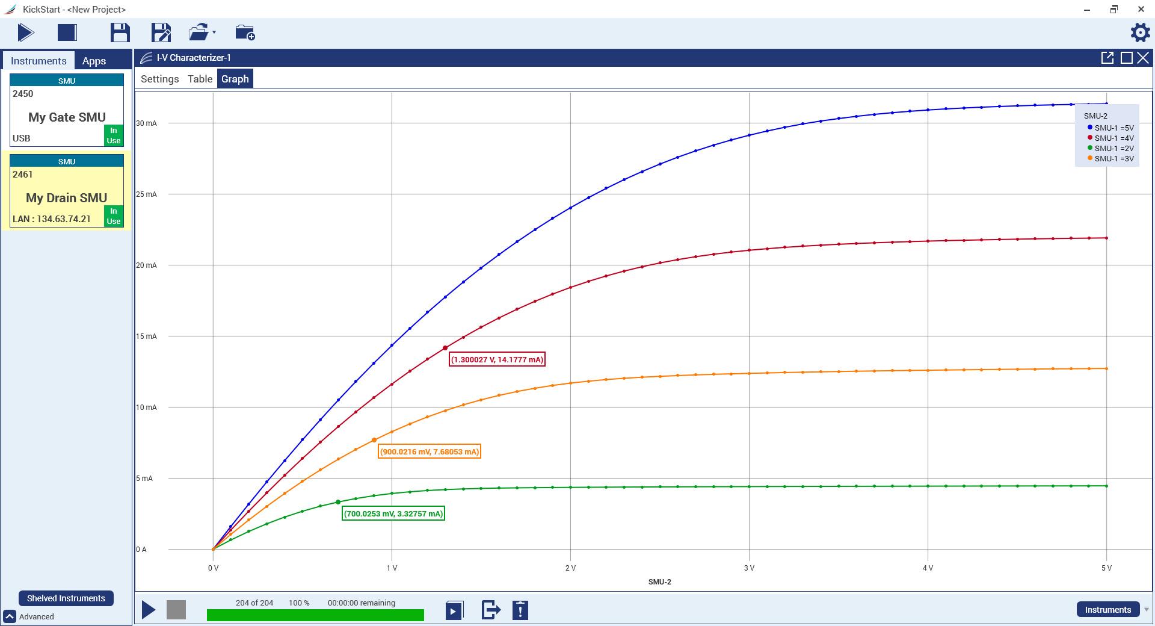
Task: Click the Stop icon in the top toolbar
Action: click(x=67, y=33)
